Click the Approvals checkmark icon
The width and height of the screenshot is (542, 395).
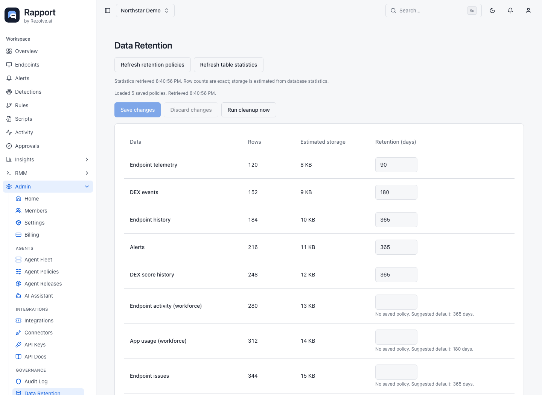9,146
